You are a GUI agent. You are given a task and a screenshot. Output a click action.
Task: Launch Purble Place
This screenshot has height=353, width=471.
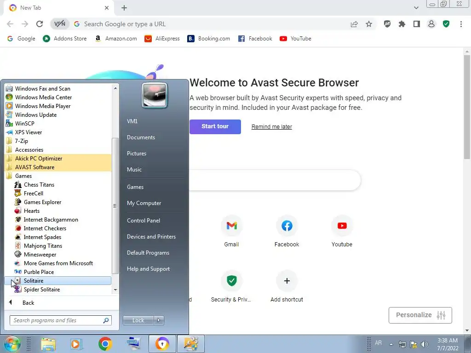[57, 272]
